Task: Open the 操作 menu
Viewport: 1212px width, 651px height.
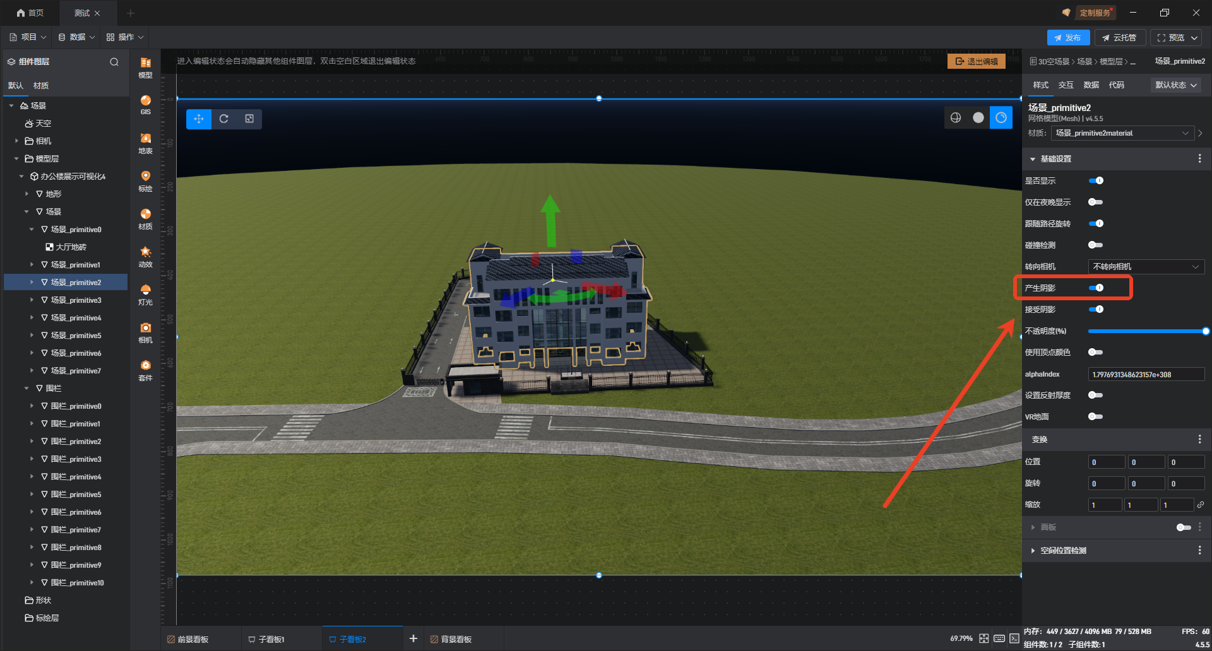Action: 125,37
